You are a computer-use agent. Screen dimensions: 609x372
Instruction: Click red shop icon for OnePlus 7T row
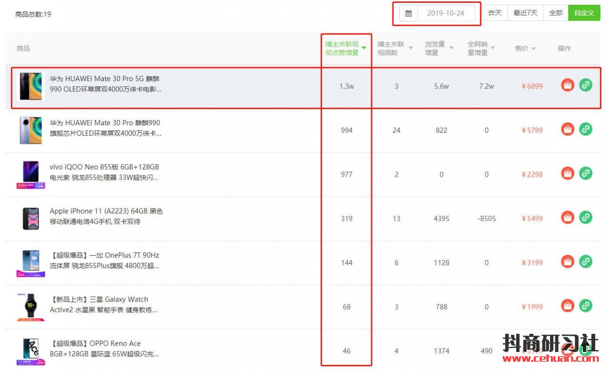click(568, 262)
